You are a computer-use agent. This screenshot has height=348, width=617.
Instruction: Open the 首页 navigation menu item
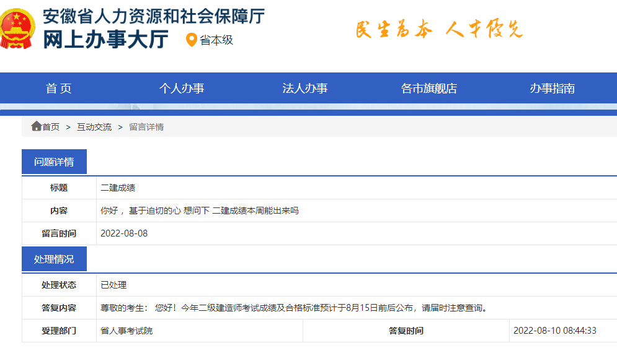pyautogui.click(x=59, y=89)
